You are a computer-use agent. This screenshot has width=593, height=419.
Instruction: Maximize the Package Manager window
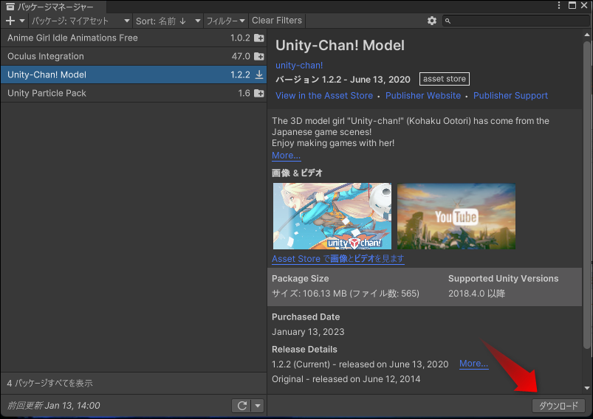click(572, 5)
